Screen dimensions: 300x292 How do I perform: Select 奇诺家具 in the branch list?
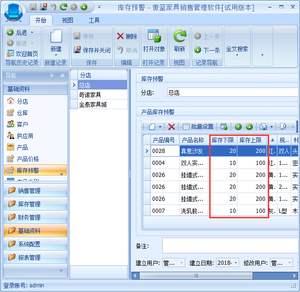(x=90, y=94)
